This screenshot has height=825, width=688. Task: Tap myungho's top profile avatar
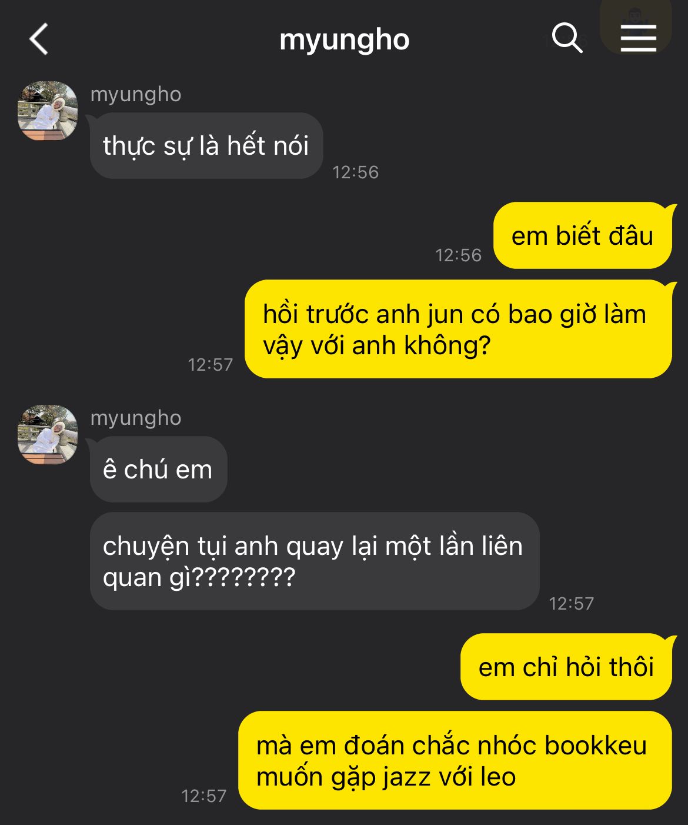(x=48, y=111)
